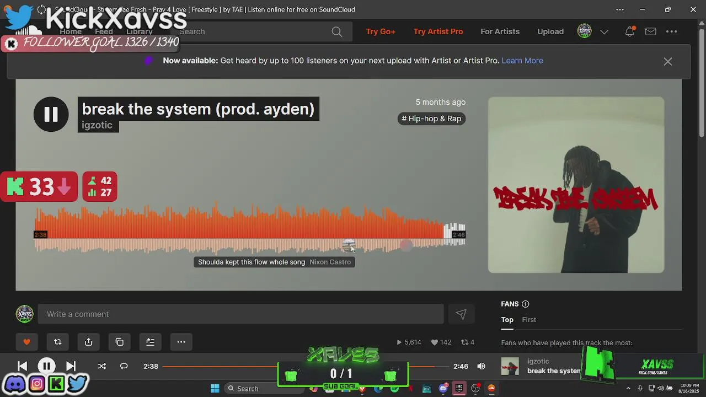Open Epic Games Launcher in taskbar
The width and height of the screenshot is (706, 397).
[x=459, y=389]
